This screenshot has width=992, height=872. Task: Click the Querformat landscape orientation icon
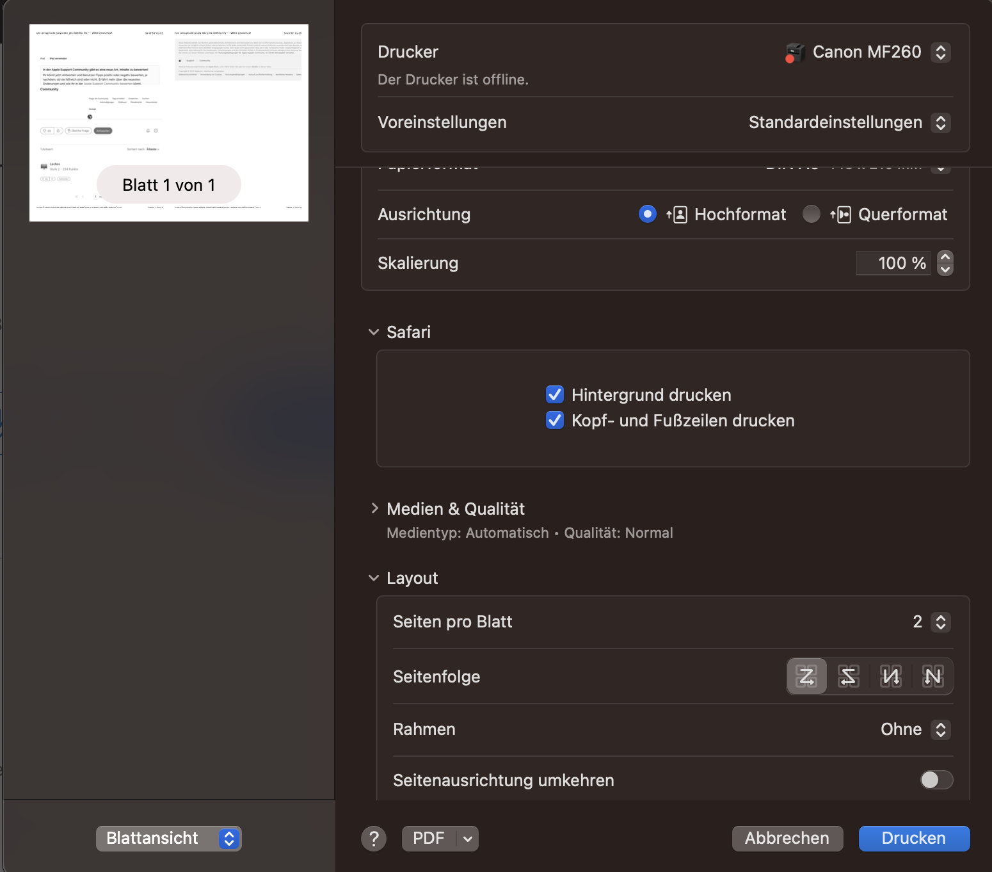(x=840, y=214)
